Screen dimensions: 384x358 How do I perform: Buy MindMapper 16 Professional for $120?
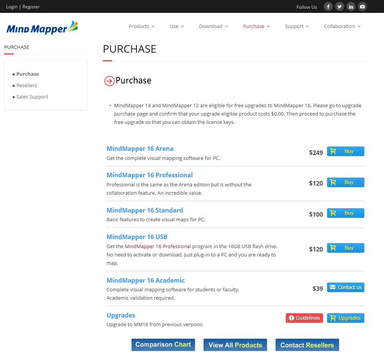coord(346,182)
